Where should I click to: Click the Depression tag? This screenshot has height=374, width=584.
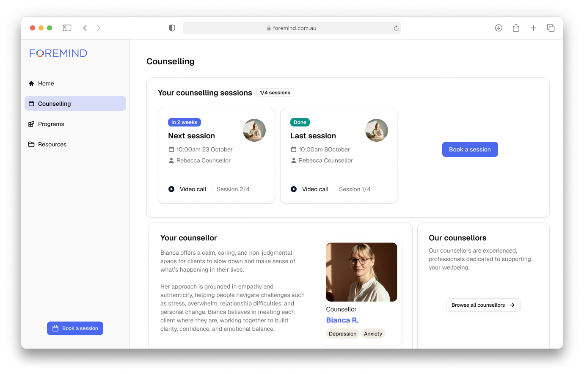[343, 334]
